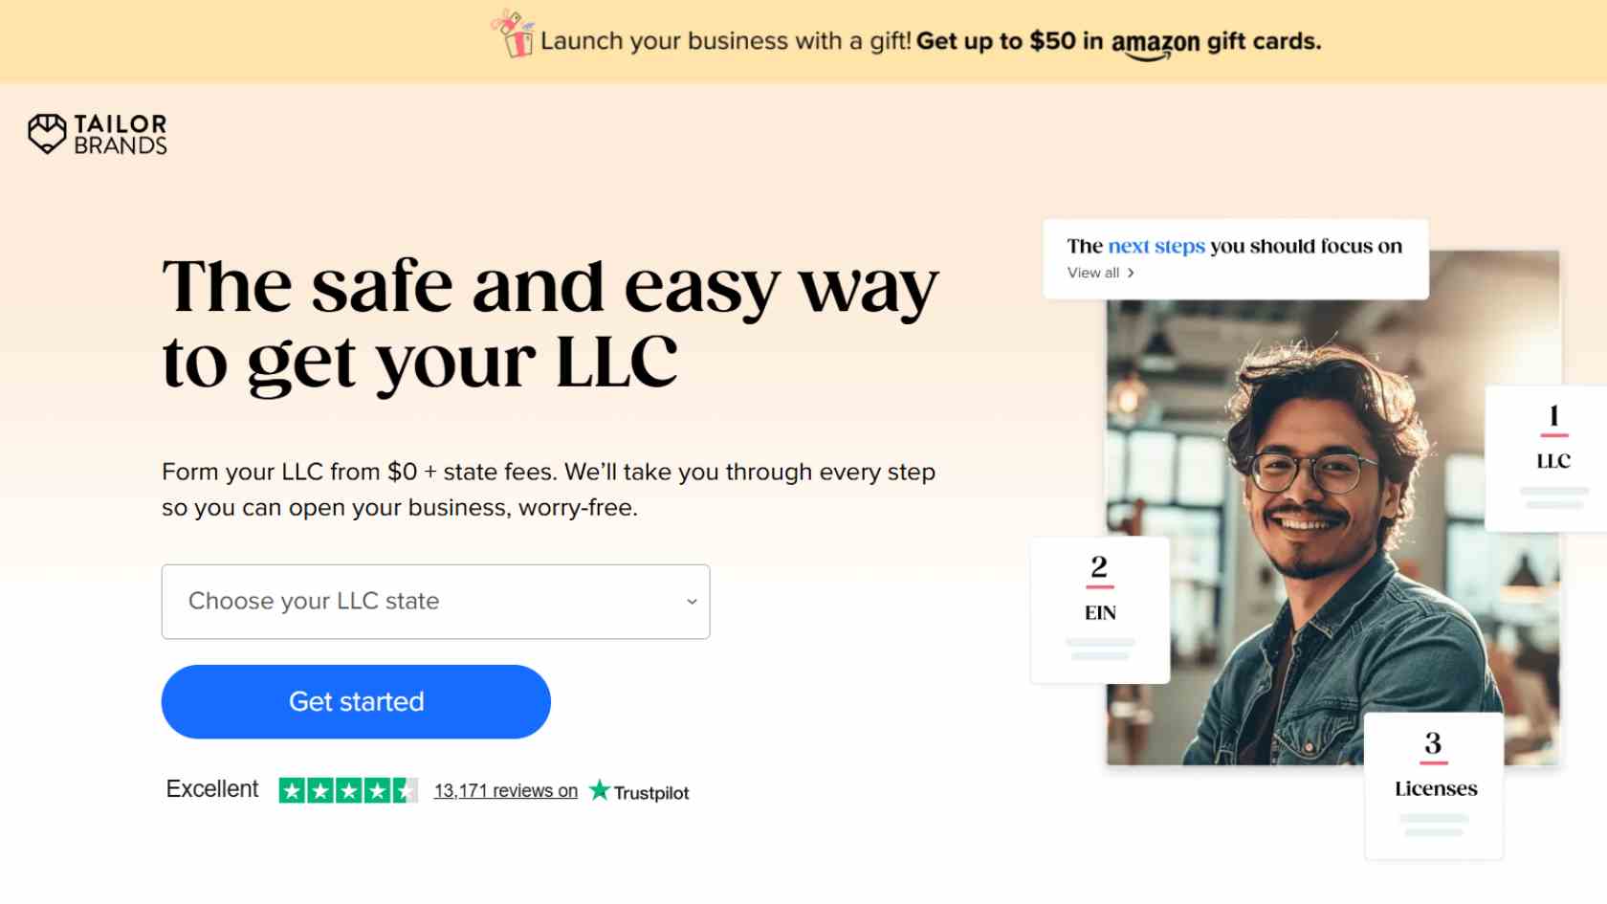Screen dimensions: 1607x904
Task: Click the View all link
Action: 1093,273
